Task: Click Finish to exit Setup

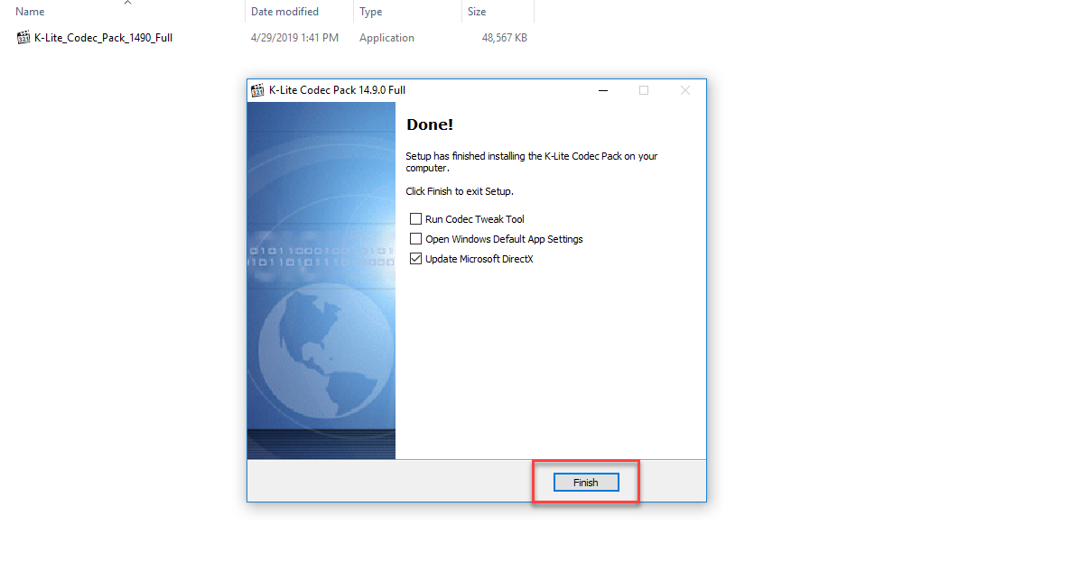Action: click(585, 482)
